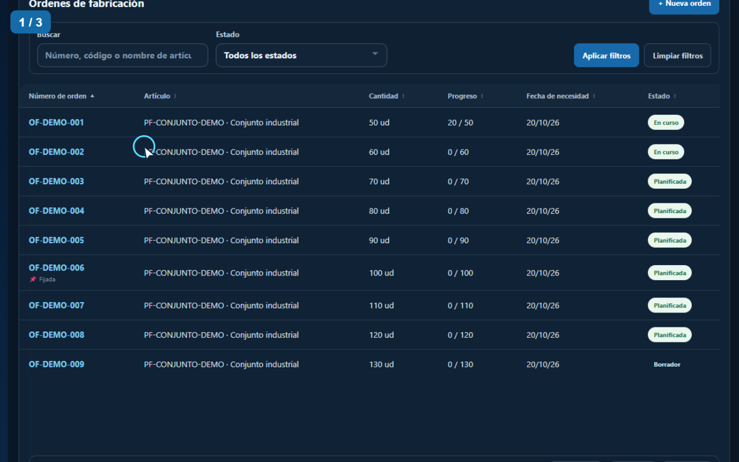The height and width of the screenshot is (462, 739).
Task: Open order OF-DEMO-003 link
Action: 57,181
